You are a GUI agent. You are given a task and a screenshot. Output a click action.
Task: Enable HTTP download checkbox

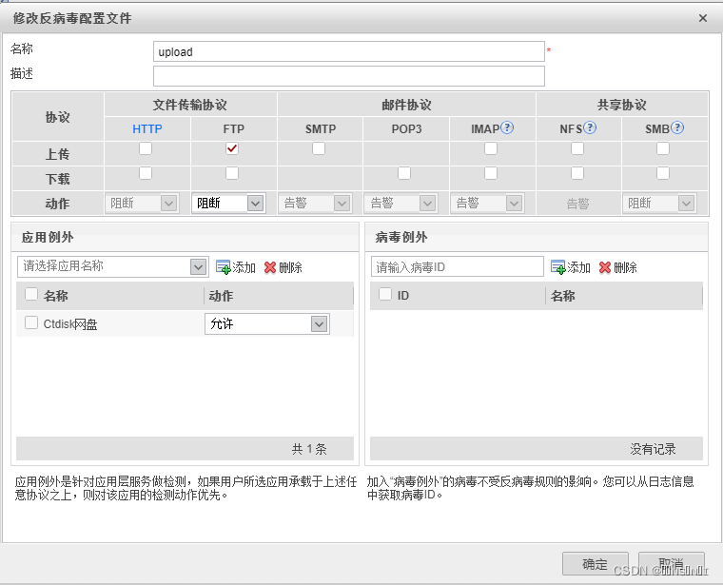[146, 173]
